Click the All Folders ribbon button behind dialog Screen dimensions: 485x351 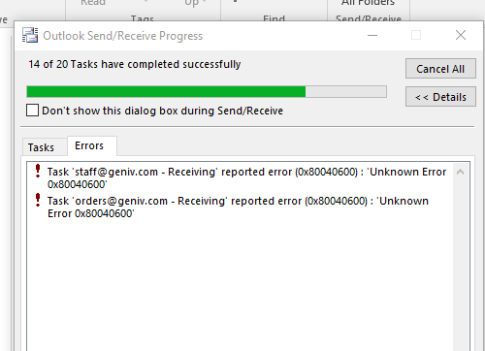click(x=368, y=3)
